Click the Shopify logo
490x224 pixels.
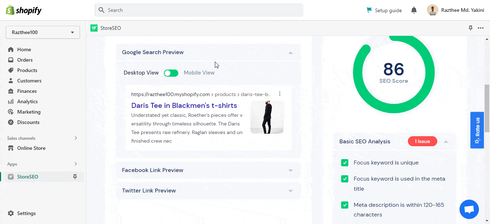click(24, 10)
